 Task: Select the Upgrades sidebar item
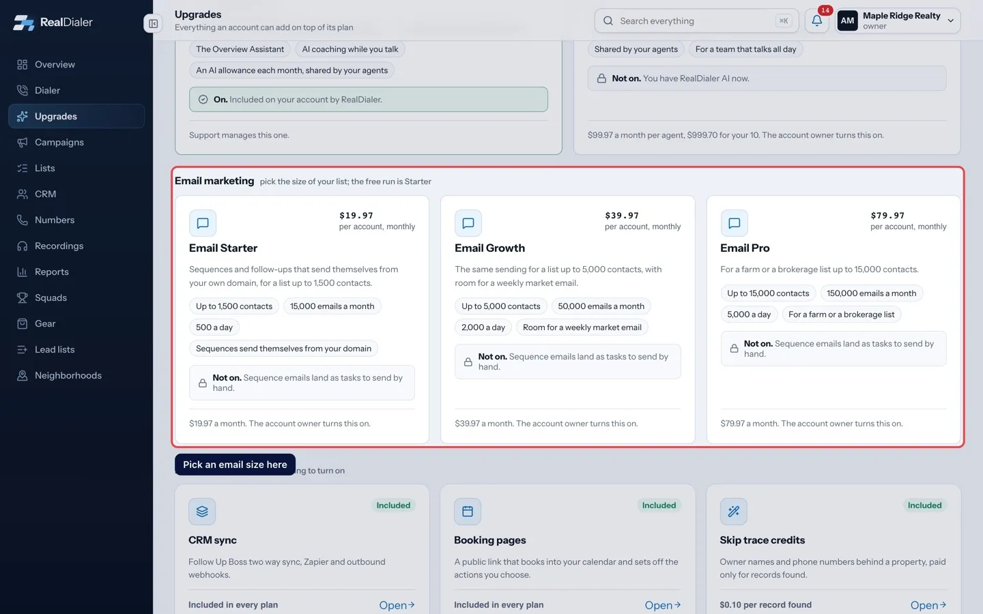(x=76, y=117)
